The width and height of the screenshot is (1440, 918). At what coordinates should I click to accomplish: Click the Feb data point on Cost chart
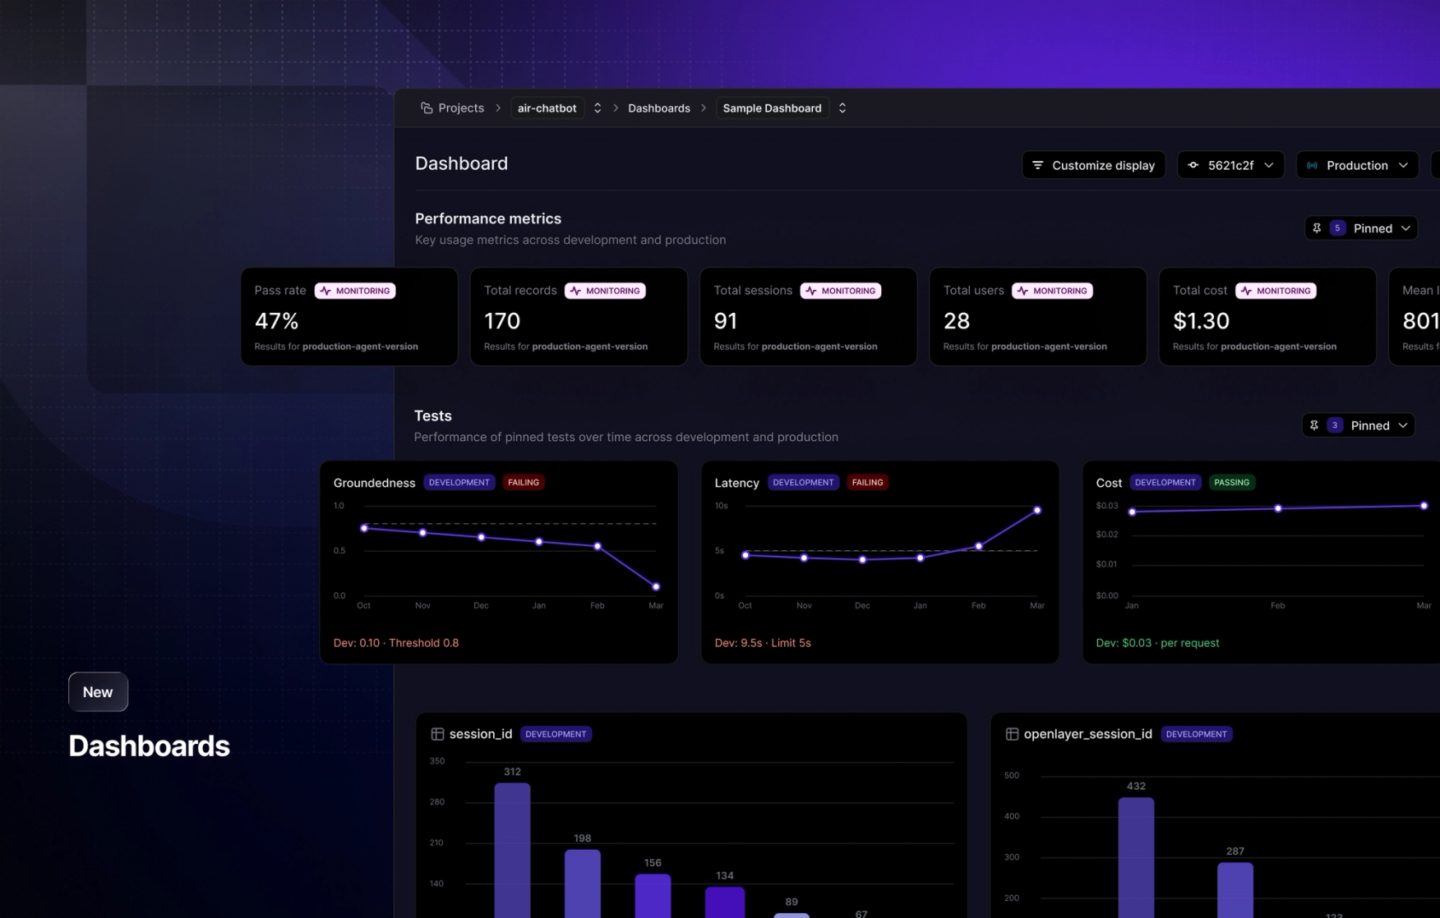click(x=1278, y=508)
